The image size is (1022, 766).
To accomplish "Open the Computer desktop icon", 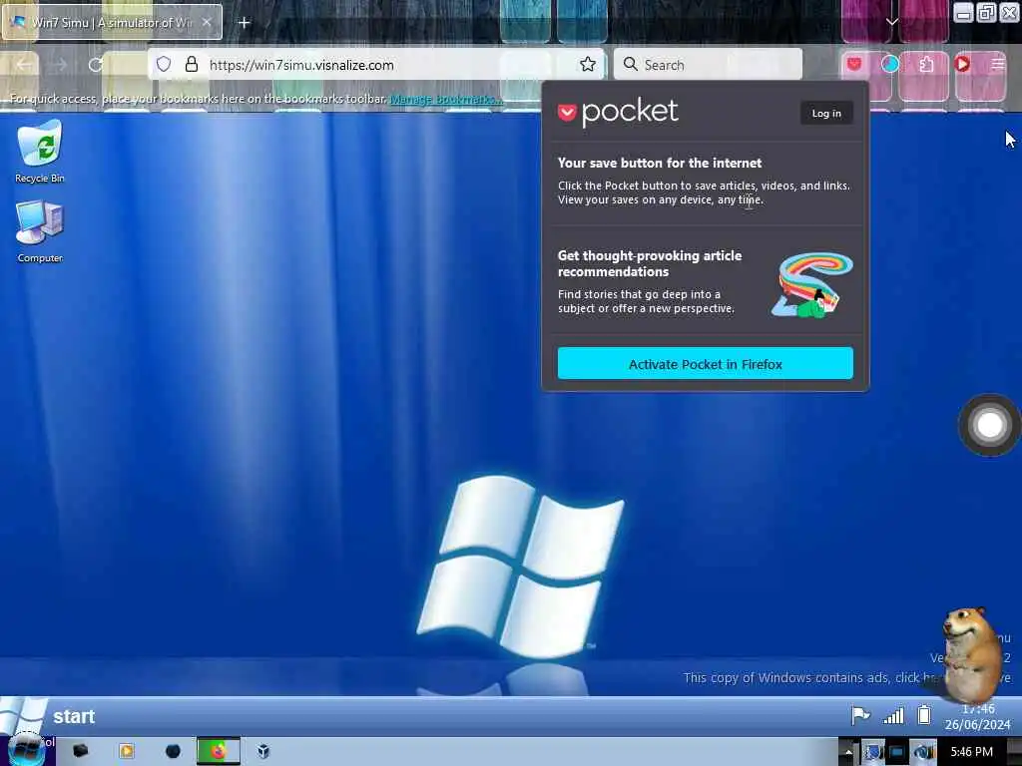I will (40, 231).
